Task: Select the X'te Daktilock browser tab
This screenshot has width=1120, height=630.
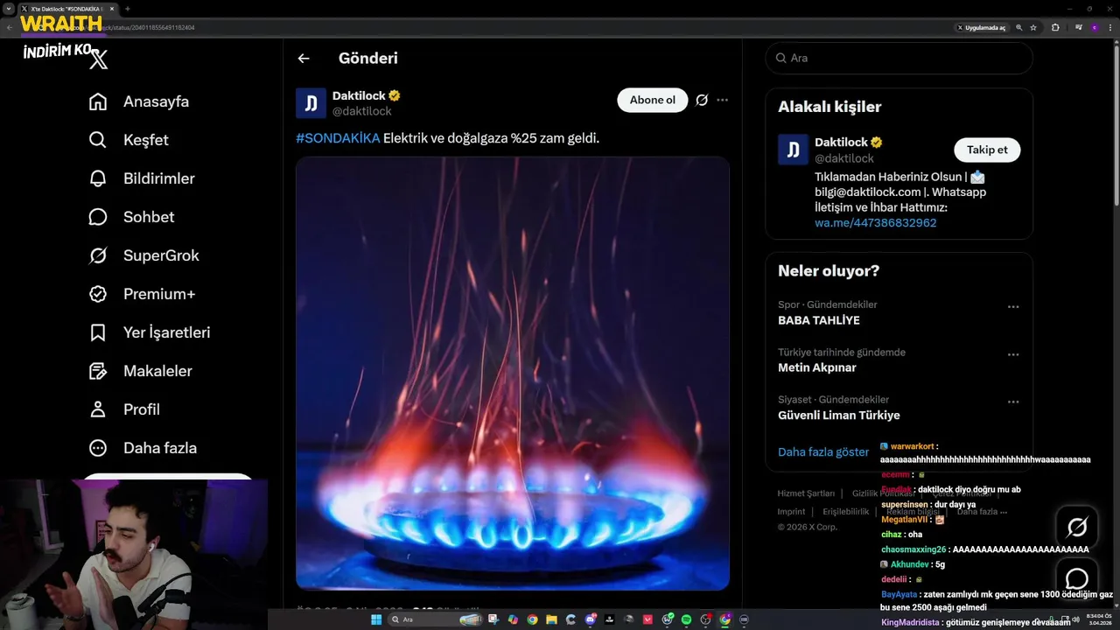Action: click(x=66, y=9)
